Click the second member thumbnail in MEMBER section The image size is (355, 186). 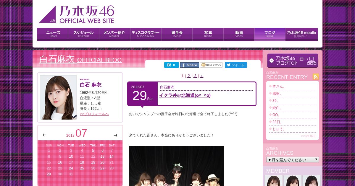(x=293, y=181)
